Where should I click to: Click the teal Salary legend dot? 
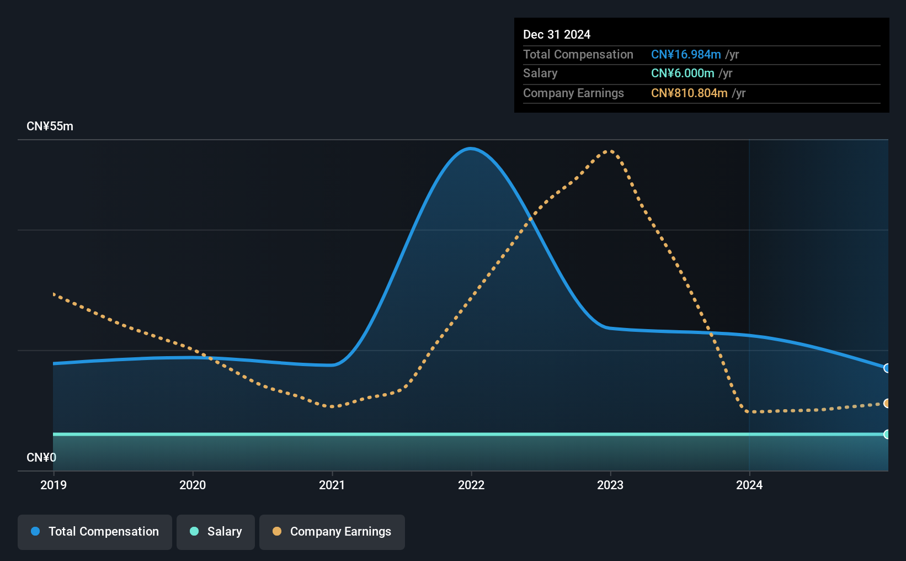click(x=194, y=531)
